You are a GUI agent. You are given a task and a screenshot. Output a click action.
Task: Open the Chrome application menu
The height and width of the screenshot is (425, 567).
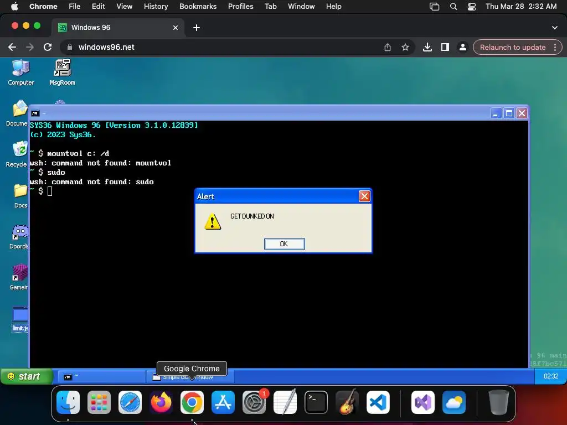[43, 6]
